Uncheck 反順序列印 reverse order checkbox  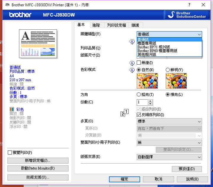(139, 115)
